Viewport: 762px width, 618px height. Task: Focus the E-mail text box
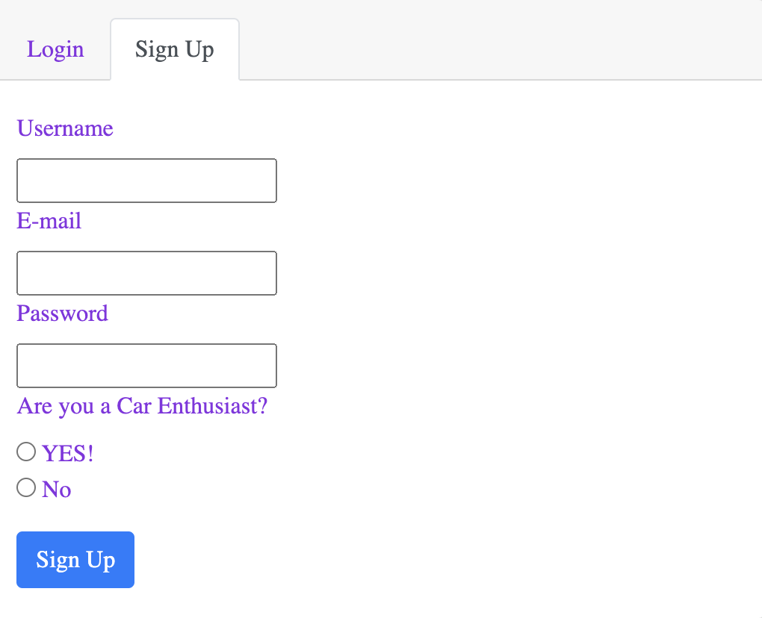click(146, 272)
